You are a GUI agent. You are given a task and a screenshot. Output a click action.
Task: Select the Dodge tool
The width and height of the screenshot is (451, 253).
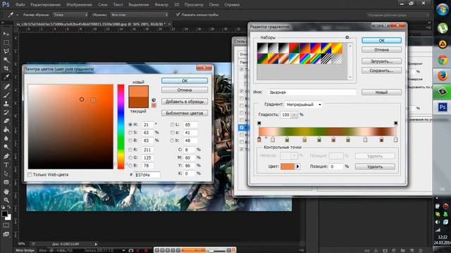click(x=6, y=147)
